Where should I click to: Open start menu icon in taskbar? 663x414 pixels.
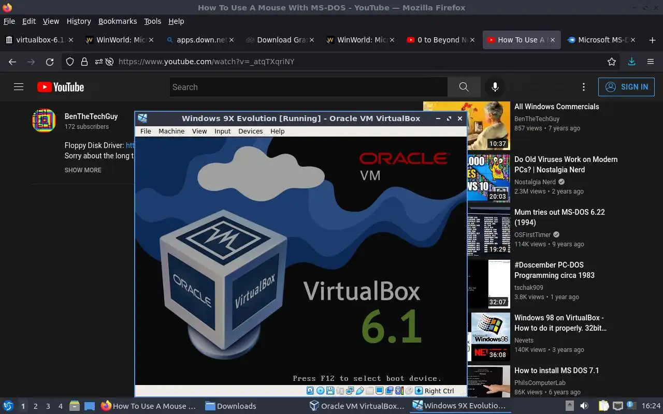[x=8, y=406]
